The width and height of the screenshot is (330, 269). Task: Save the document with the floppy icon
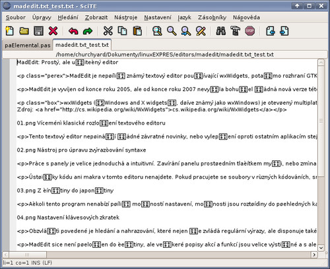38,31
